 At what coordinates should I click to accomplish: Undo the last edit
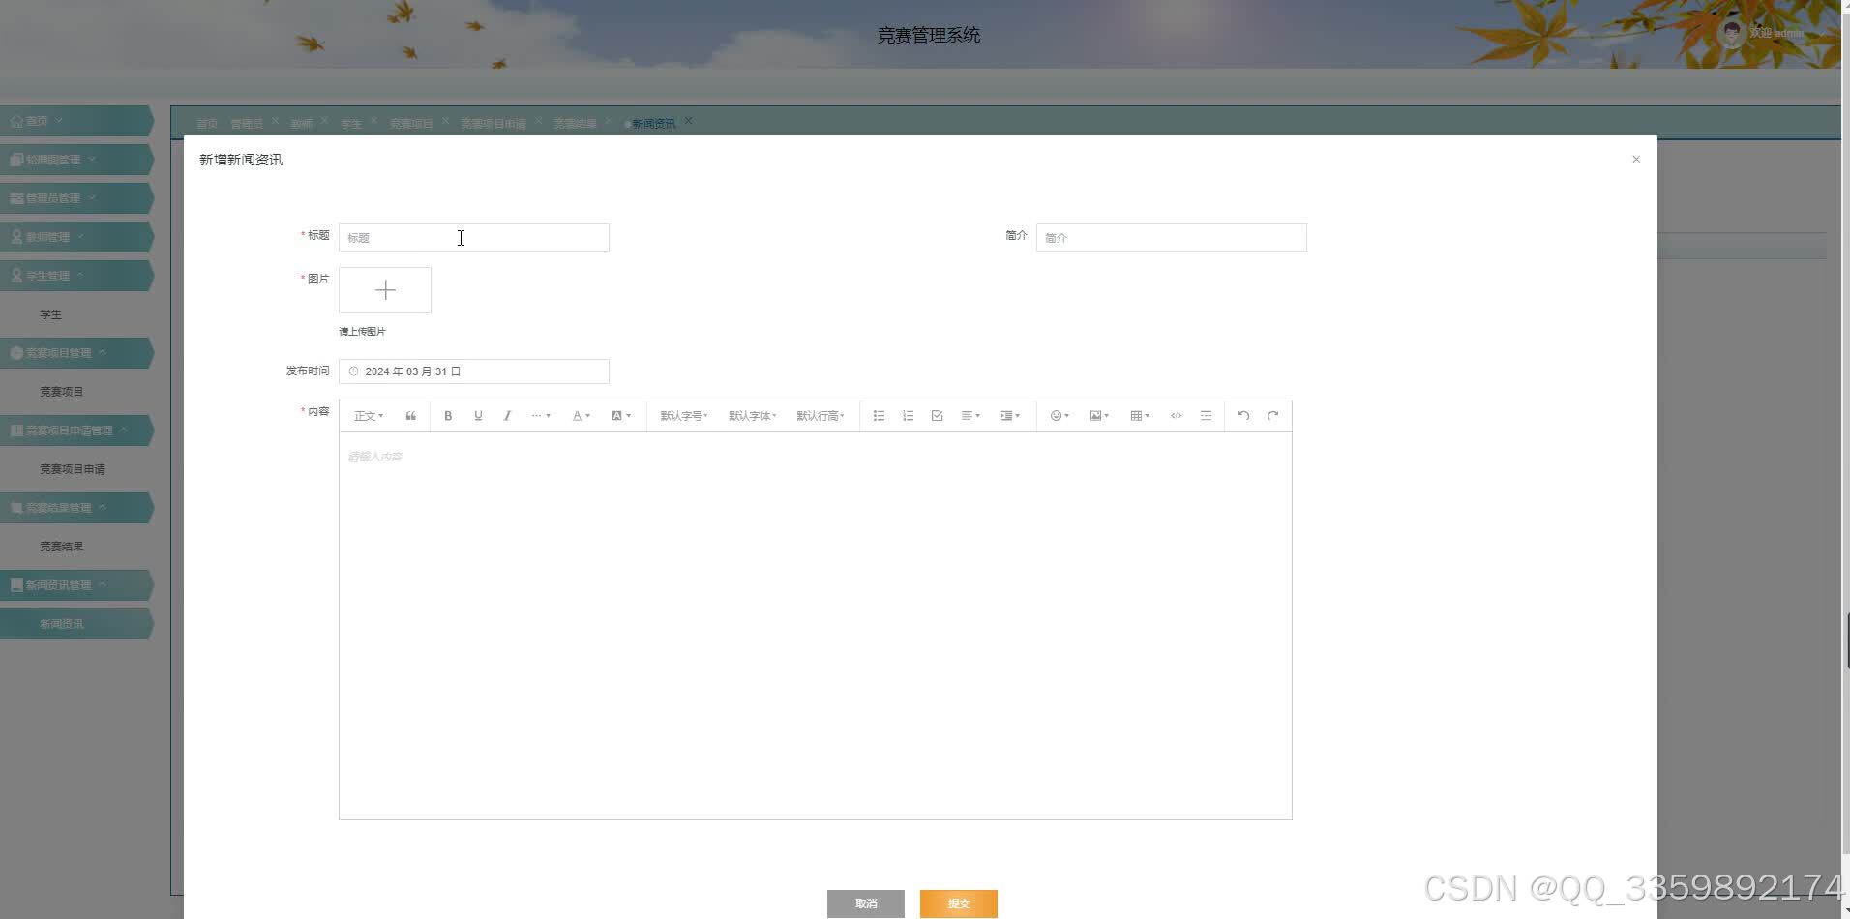point(1243,416)
